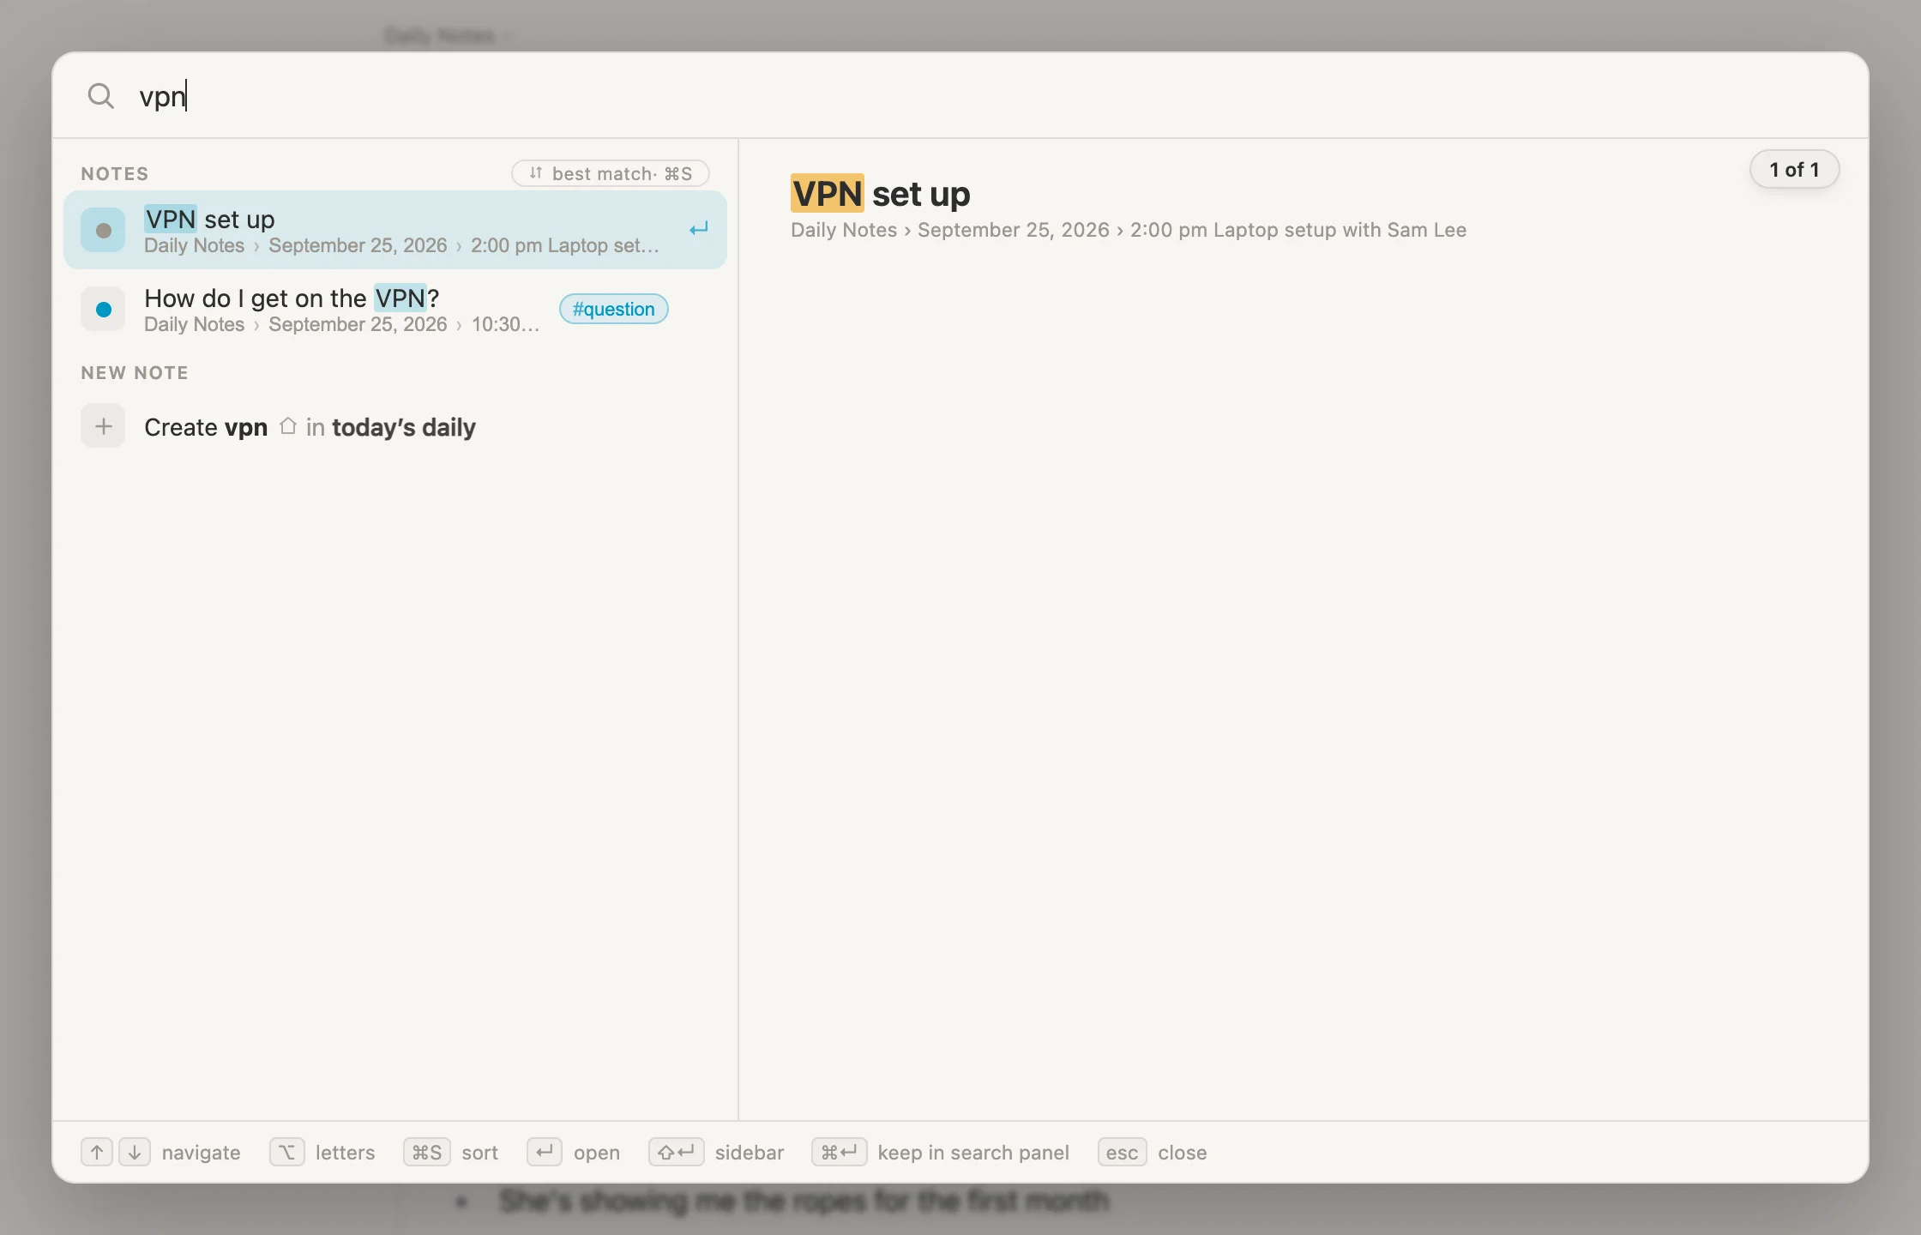Click the return arrow on 'VPN set up' row
1921x1235 pixels.
tap(699, 229)
